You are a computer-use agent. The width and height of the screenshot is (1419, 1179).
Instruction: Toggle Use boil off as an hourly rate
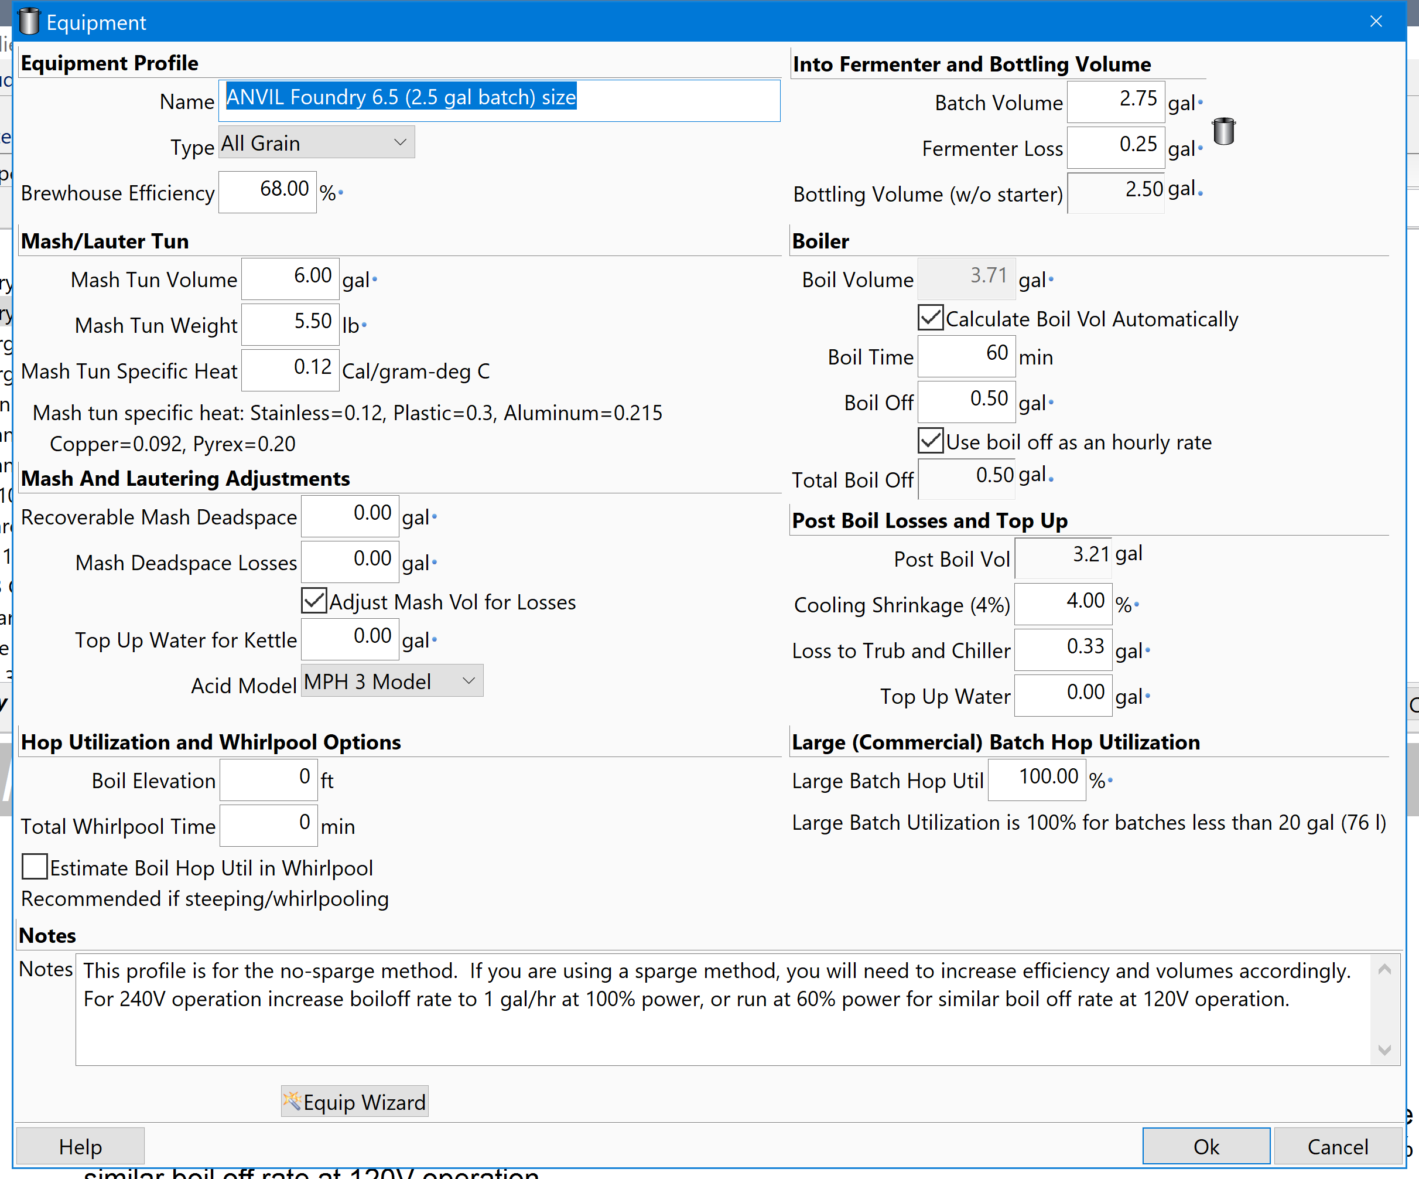(x=931, y=441)
